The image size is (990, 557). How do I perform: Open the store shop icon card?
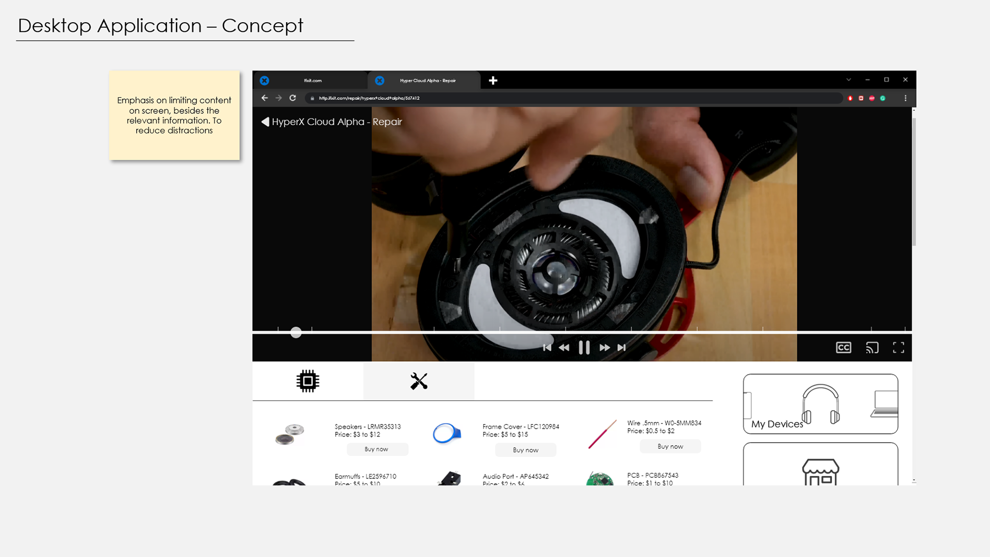click(820, 470)
